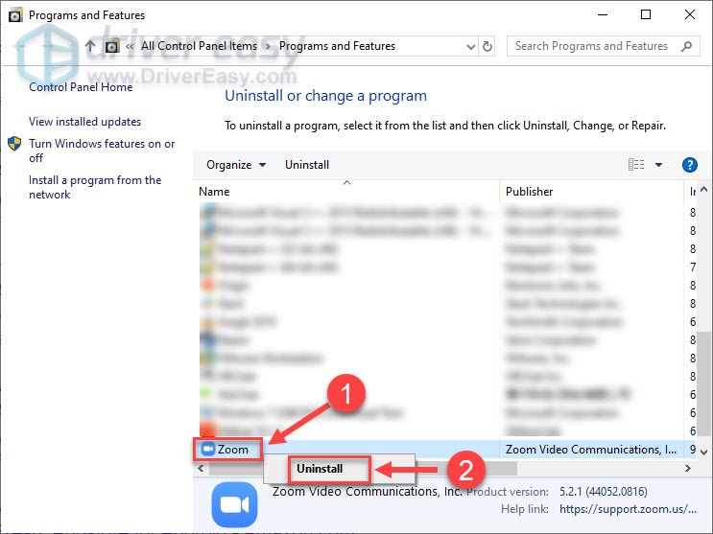Screen dimensions: 713x534
Task: Click the change view layout icon
Action: [x=636, y=165]
